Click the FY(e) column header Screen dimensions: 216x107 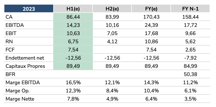pos(151,9)
